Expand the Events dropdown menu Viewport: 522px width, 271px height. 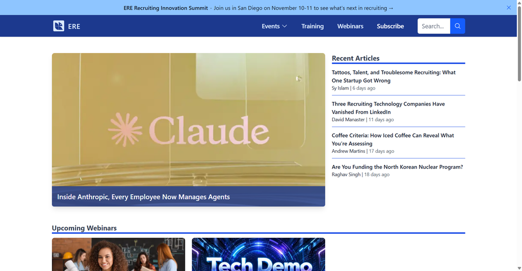274,26
